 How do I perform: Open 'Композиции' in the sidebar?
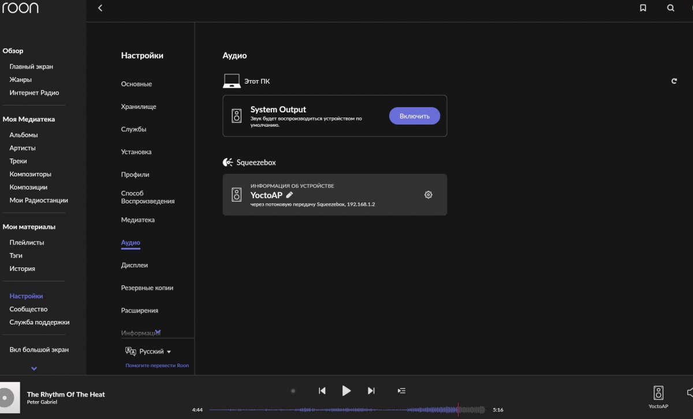[28, 187]
